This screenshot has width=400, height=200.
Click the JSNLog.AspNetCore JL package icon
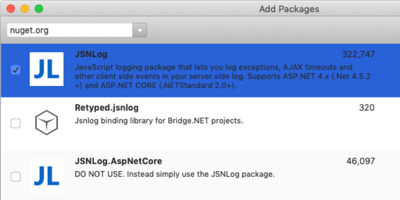pyautogui.click(x=46, y=176)
